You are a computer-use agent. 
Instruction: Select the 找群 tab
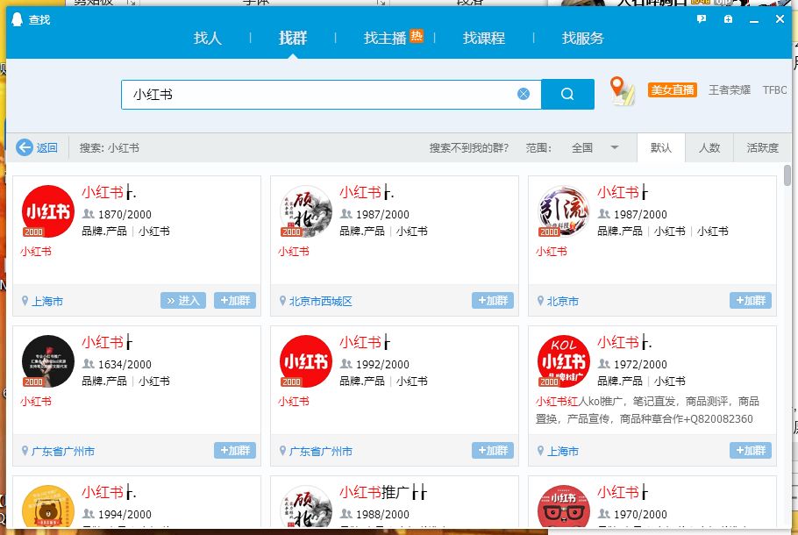tap(293, 39)
